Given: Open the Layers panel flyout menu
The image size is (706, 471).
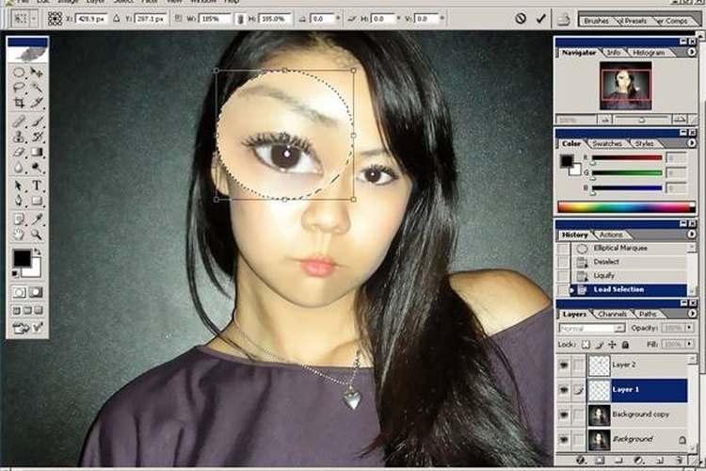Looking at the screenshot, I should 692,314.
